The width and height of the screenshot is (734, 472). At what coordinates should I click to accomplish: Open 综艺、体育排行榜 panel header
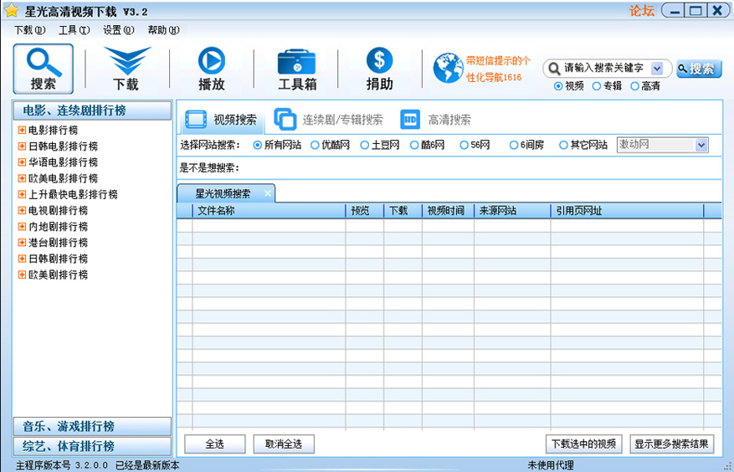pos(92,446)
